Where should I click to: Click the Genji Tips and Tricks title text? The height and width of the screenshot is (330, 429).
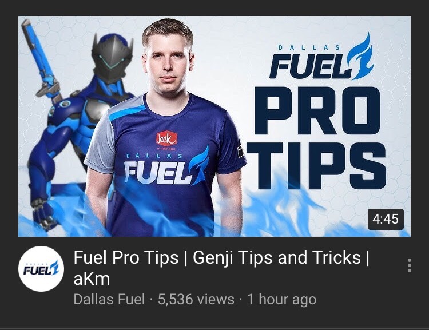(x=277, y=257)
